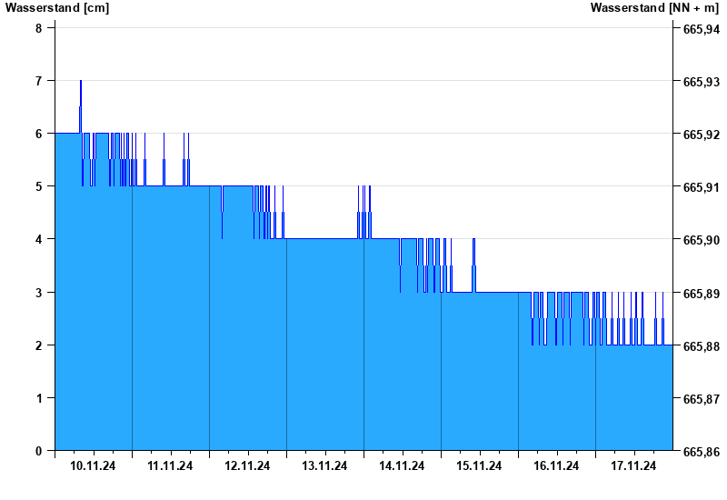Select the 17.11.24 date label
Viewport: 727px width, 500px height.
click(x=633, y=466)
